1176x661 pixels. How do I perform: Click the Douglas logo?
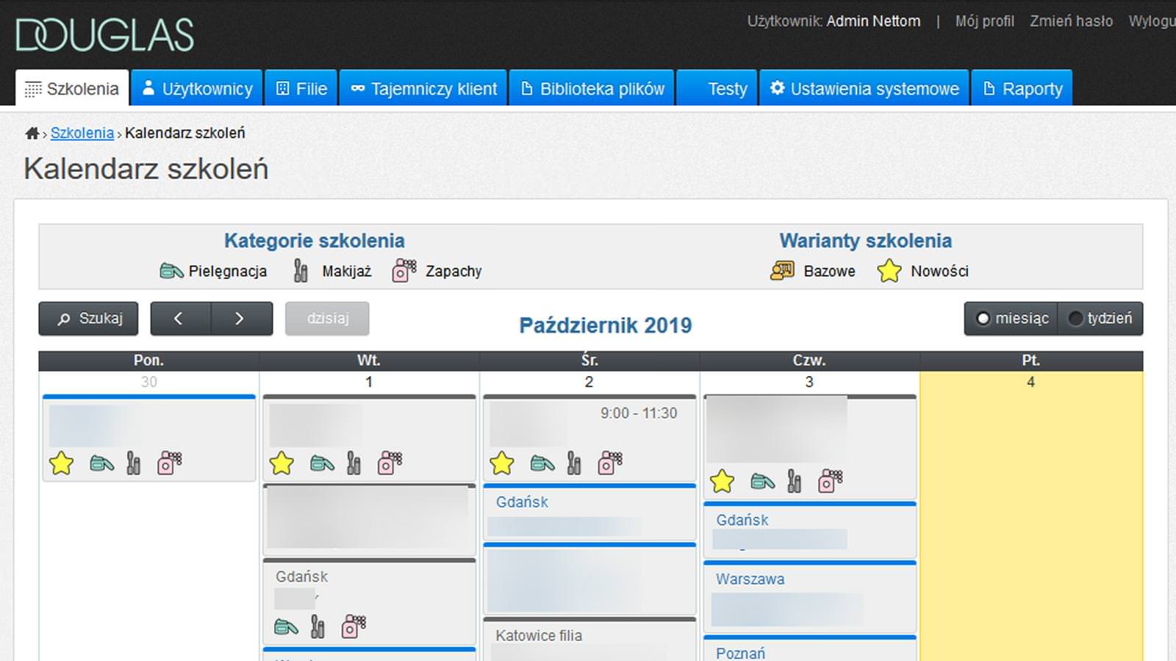(105, 35)
